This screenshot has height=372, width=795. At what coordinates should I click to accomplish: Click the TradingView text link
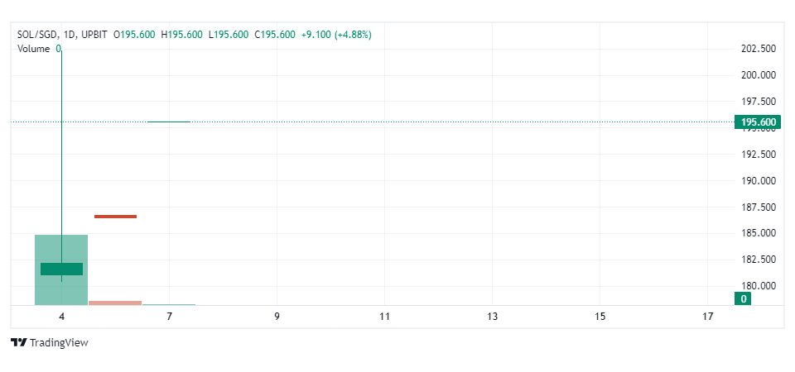59,342
